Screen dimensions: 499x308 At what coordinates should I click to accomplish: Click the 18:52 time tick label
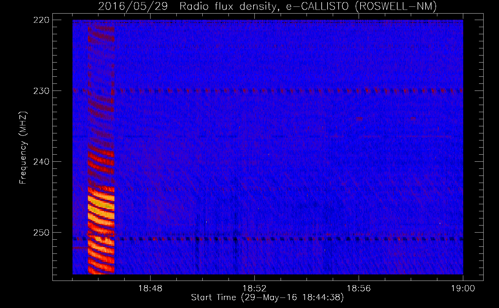(x=254, y=289)
